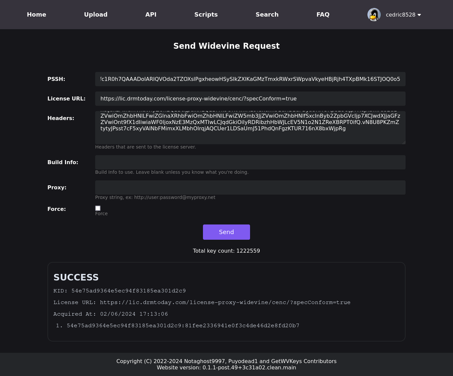The width and height of the screenshot is (453, 376).
Task: Open the API nav link
Action: click(151, 15)
